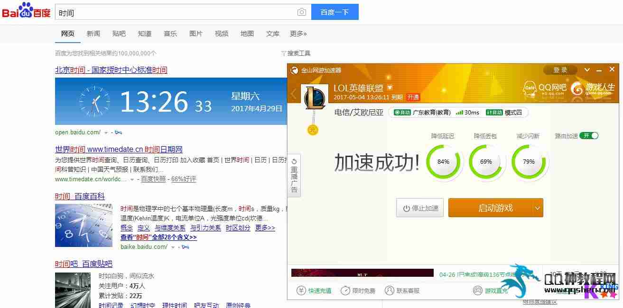The height and width of the screenshot is (308, 623).
Task: Click the Baidu logo
Action: pos(26,10)
